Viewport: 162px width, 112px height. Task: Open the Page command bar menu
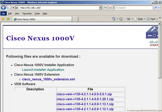pyautogui.click(x=139, y=19)
